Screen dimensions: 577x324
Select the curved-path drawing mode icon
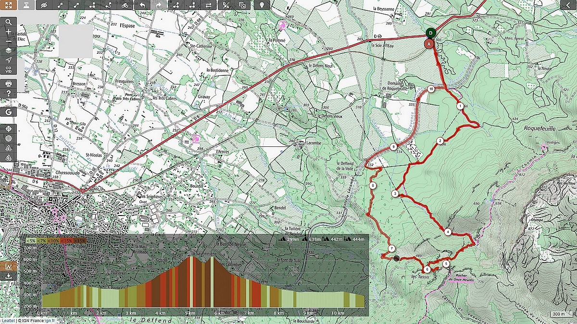109,5
